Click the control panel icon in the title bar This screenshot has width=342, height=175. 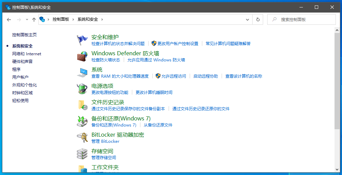pos(8,7)
